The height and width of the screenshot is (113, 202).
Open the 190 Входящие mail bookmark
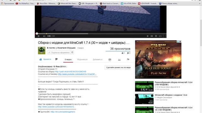[x=88, y=3]
